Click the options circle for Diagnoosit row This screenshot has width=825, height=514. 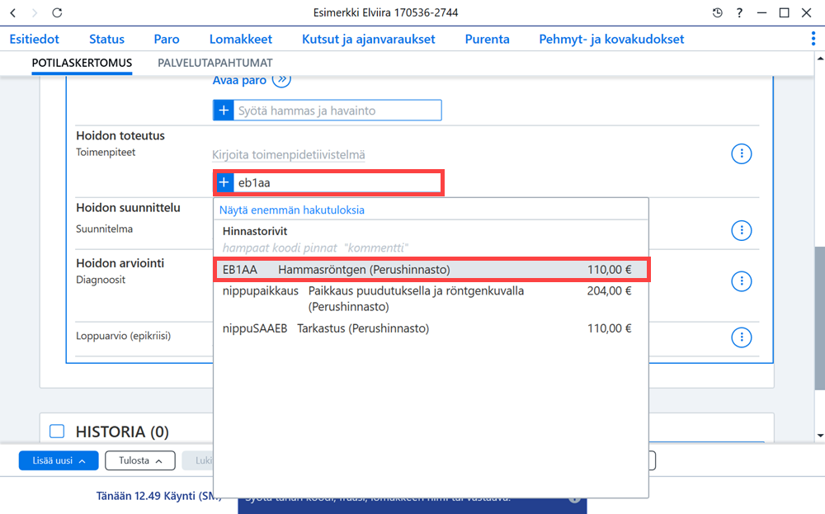pyautogui.click(x=742, y=281)
